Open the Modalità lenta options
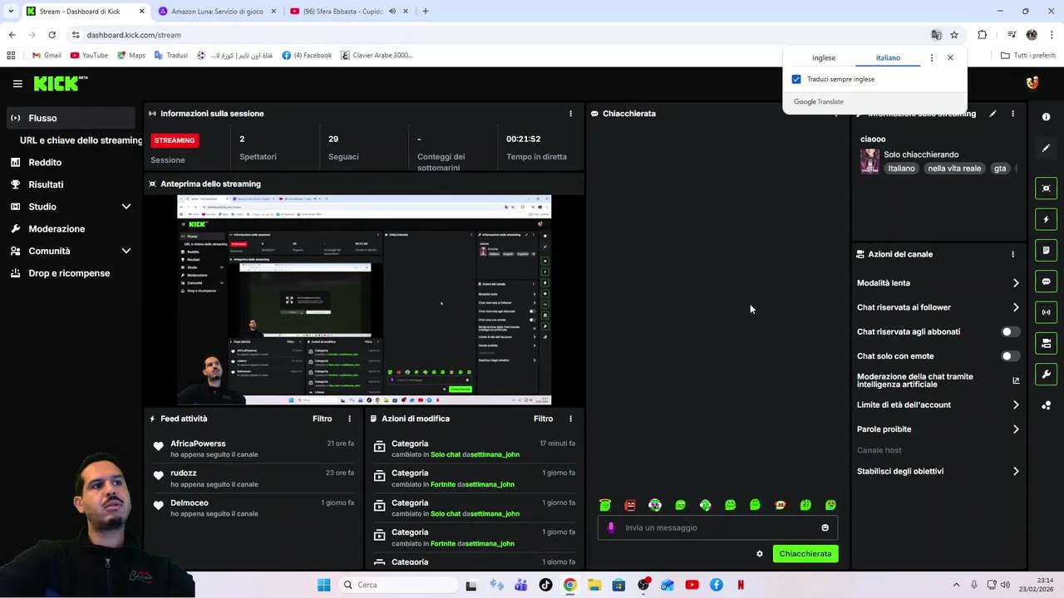This screenshot has height=598, width=1064. click(x=938, y=283)
